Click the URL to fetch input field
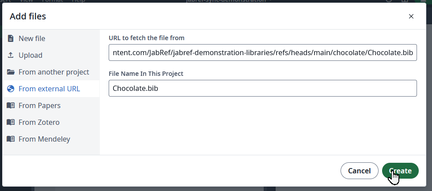The width and height of the screenshot is (432, 191). point(262,53)
